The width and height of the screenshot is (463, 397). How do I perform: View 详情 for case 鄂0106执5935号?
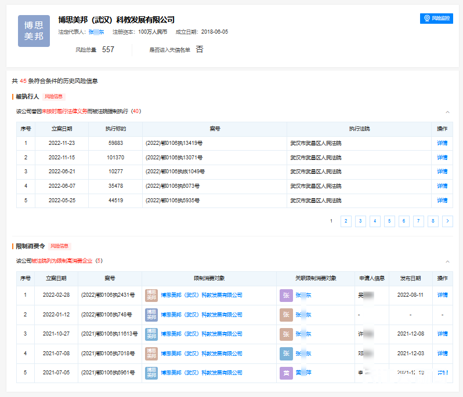[442, 201]
